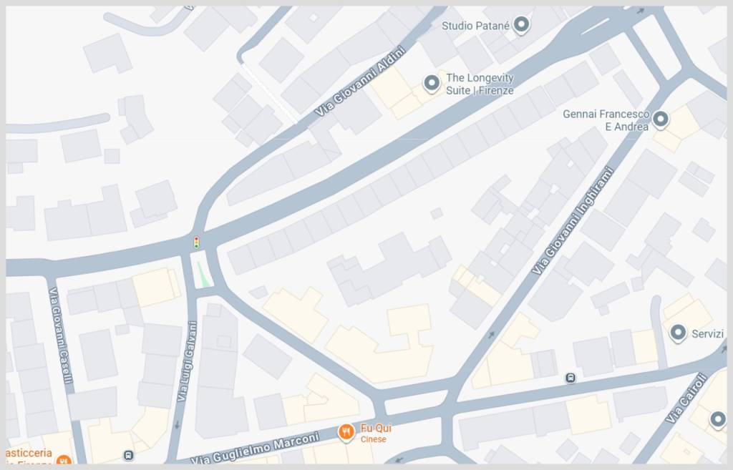This screenshot has width=733, height=470.
Task: Click the Studio Patané map pin
Action: 521,24
